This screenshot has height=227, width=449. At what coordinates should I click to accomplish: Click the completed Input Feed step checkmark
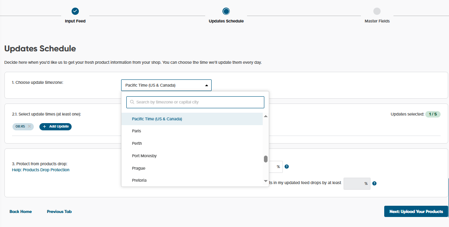(x=75, y=11)
